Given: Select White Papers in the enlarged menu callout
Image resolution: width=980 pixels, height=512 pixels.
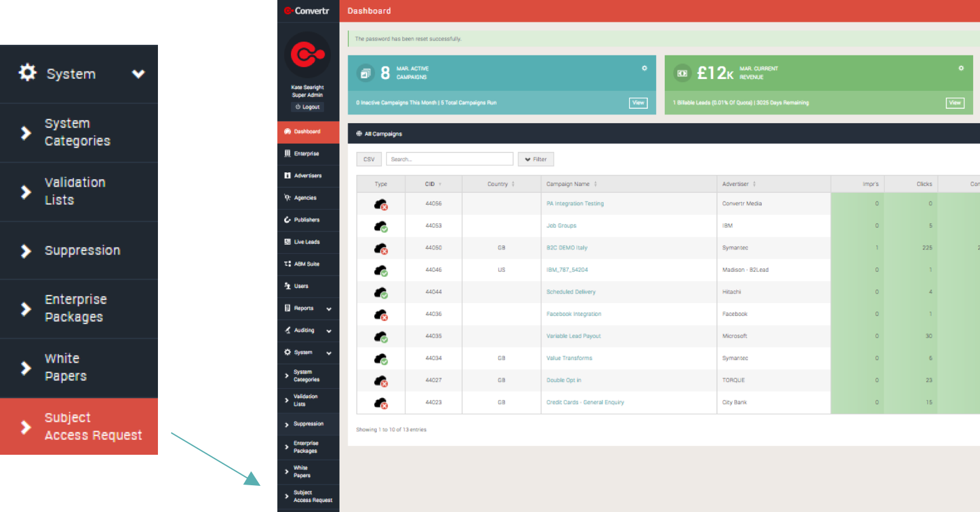Looking at the screenshot, I should (x=79, y=367).
